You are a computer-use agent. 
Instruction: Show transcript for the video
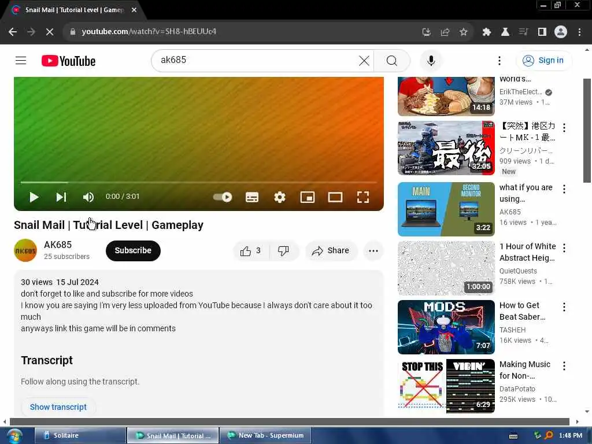coord(58,407)
